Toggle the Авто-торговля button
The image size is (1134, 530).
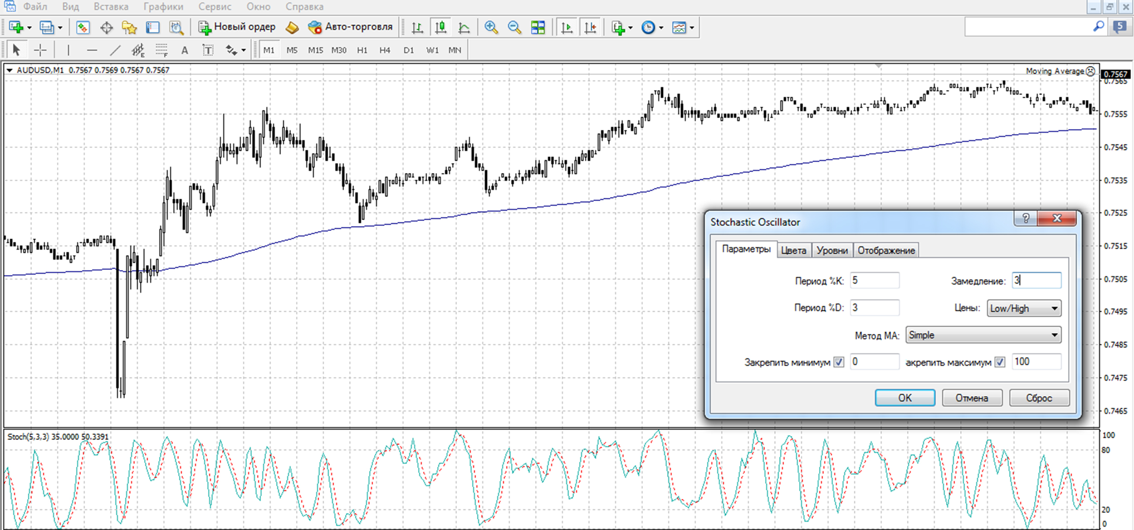pyautogui.click(x=350, y=27)
